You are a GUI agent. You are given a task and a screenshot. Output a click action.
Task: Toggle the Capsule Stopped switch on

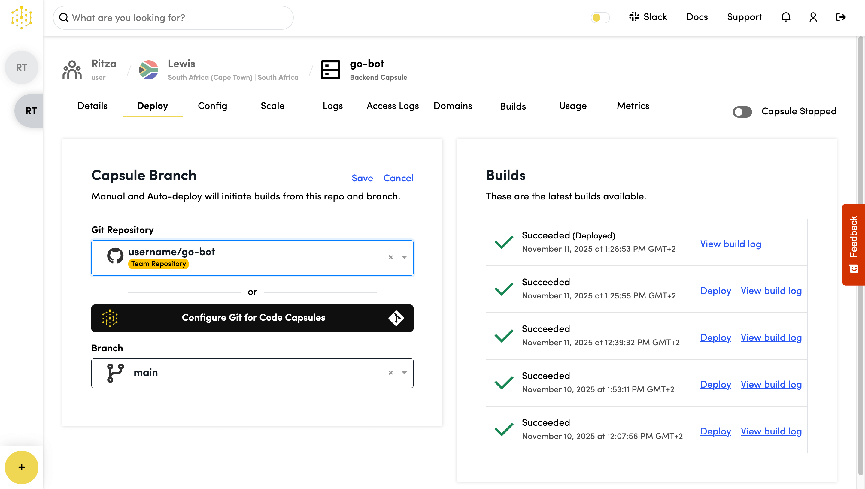pyautogui.click(x=742, y=112)
